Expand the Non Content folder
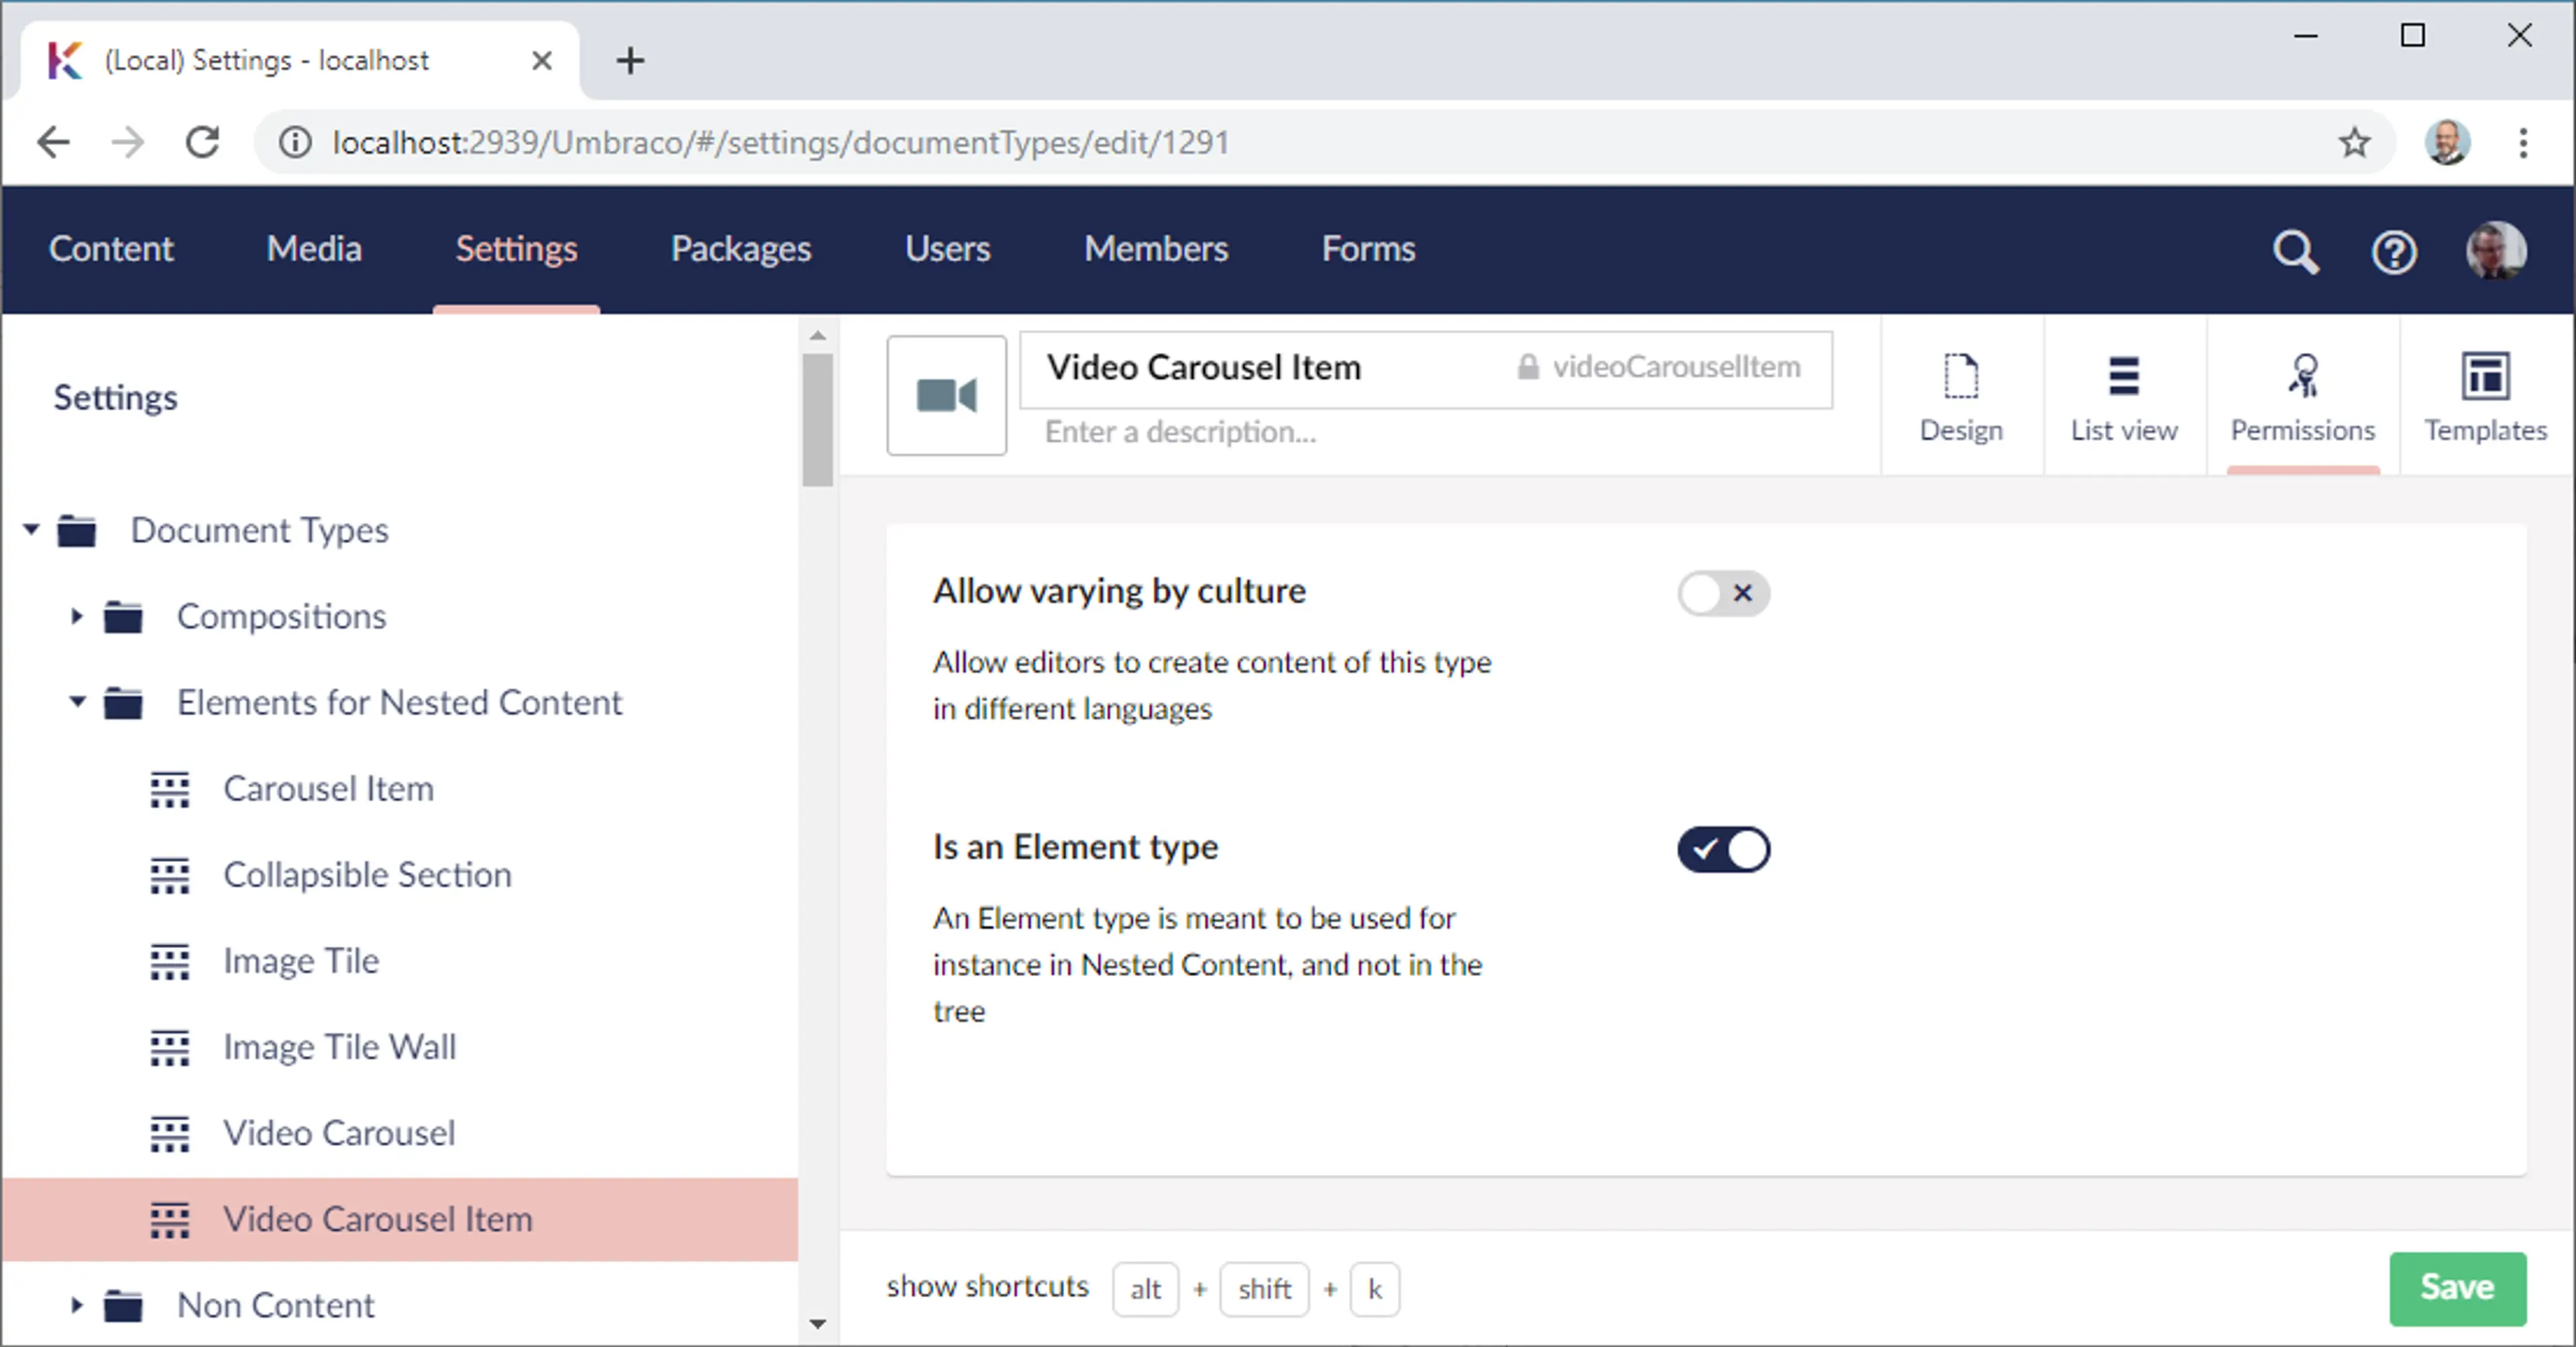The image size is (2576, 1347). (x=77, y=1304)
